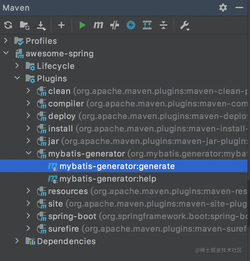The image size is (250, 261).
Task: Expand the deploy plugin
Action: point(28,115)
